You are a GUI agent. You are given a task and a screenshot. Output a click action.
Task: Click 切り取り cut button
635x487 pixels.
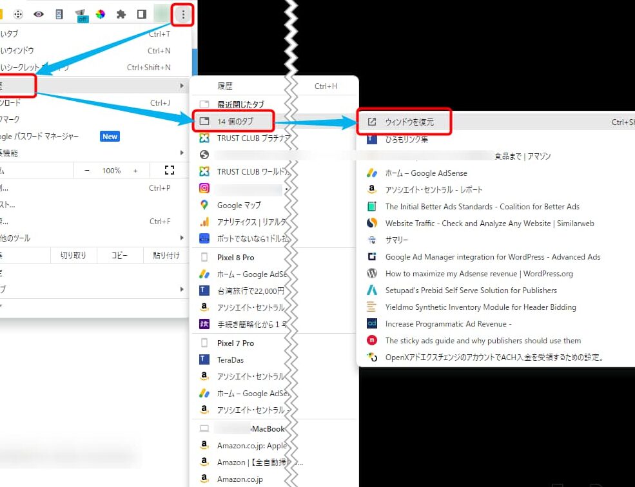(73, 256)
